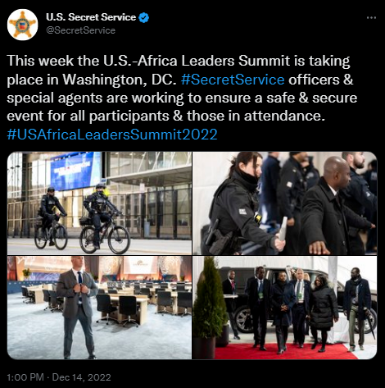Image resolution: width=385 pixels, height=388 pixels.
Task: Click the tweet text about the Leaders Summit
Action: coord(182,88)
